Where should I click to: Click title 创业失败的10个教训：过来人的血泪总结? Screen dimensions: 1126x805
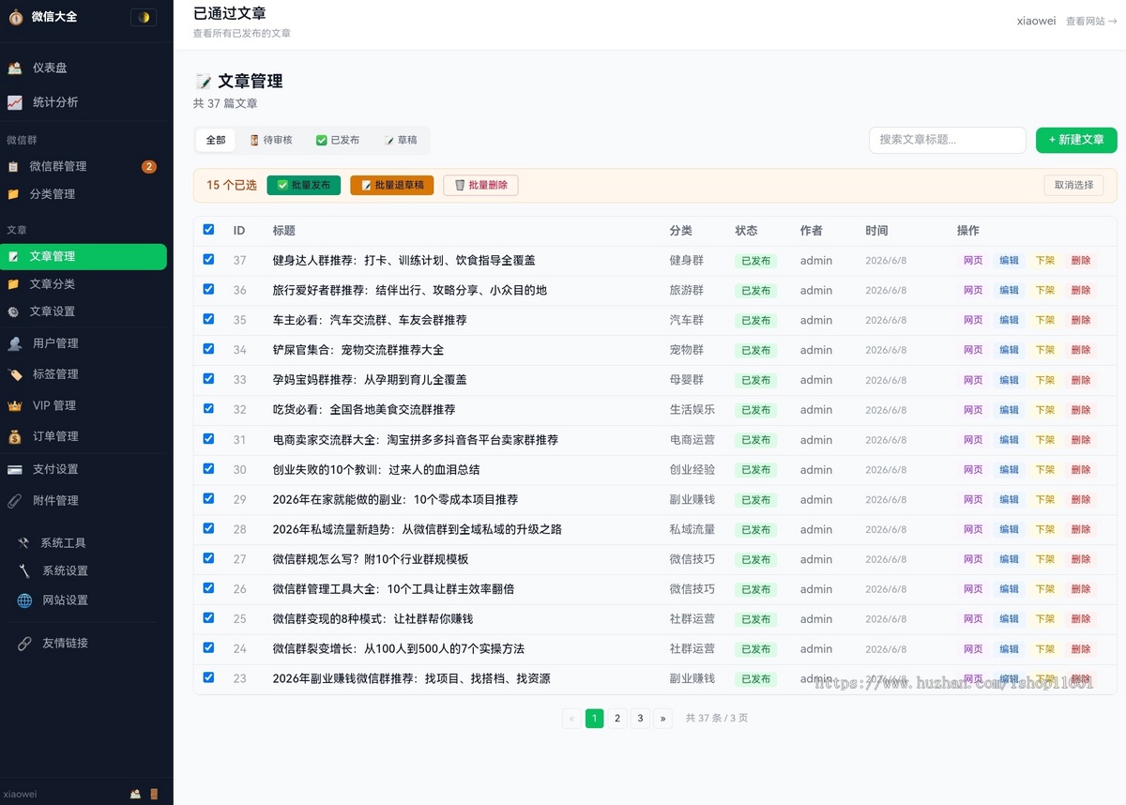click(376, 470)
